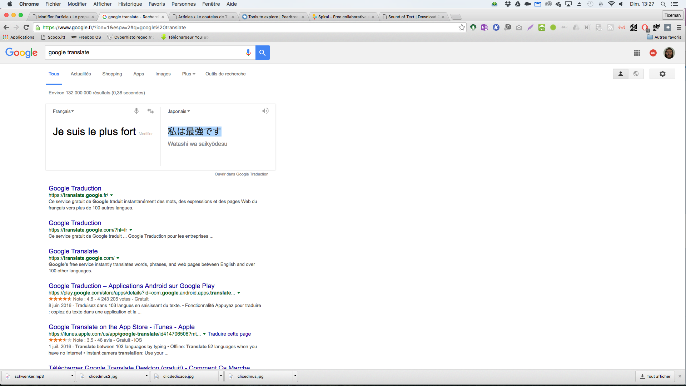Open the Google Traduction translate.google.fr result
Screen dimensions: 686x386
click(x=75, y=188)
